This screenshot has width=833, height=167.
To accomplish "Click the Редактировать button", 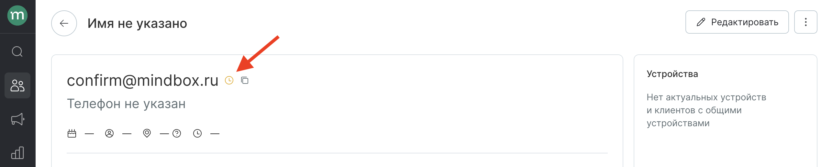I will click(x=737, y=22).
